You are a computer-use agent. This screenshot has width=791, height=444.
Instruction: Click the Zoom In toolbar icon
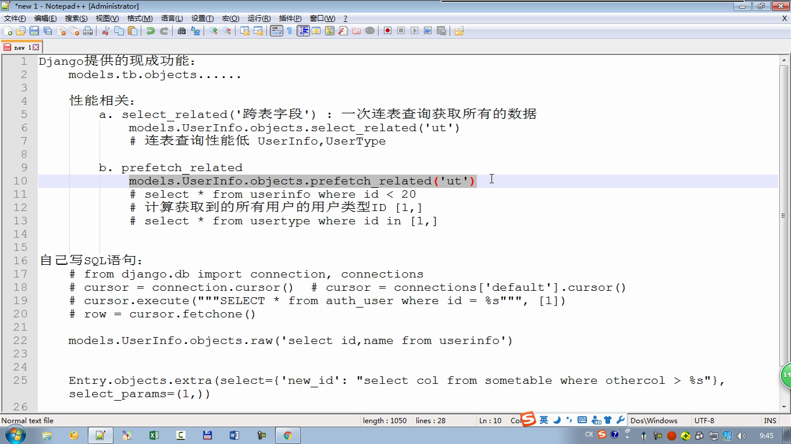pos(213,31)
